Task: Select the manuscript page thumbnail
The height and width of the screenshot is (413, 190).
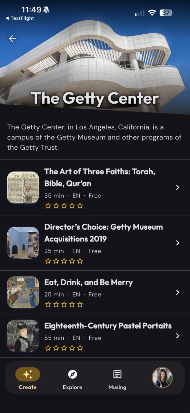Action: [23, 187]
